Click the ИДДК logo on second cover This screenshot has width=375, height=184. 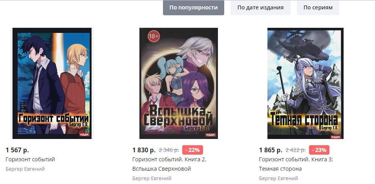(211, 135)
